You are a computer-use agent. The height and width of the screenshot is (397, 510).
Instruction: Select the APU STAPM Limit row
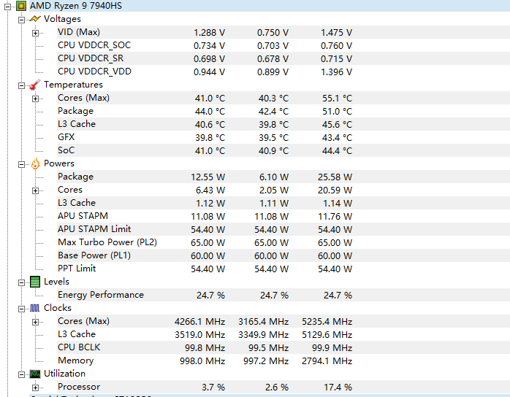(x=94, y=229)
